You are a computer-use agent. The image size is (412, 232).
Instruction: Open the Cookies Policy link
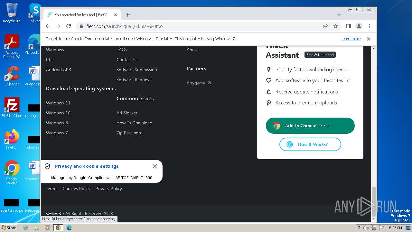[76, 188]
